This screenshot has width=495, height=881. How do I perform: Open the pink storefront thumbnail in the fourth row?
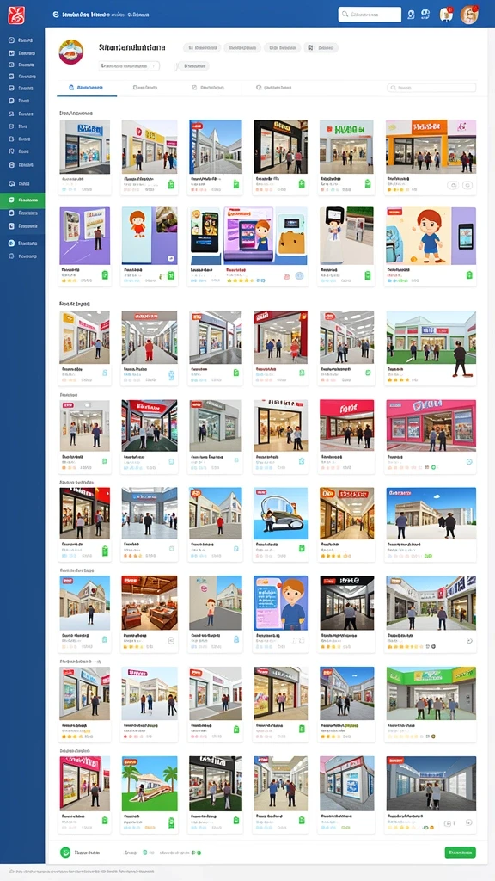(431, 426)
